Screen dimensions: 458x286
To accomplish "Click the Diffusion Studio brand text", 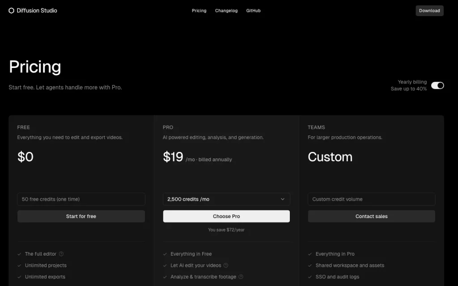I will coord(37,11).
